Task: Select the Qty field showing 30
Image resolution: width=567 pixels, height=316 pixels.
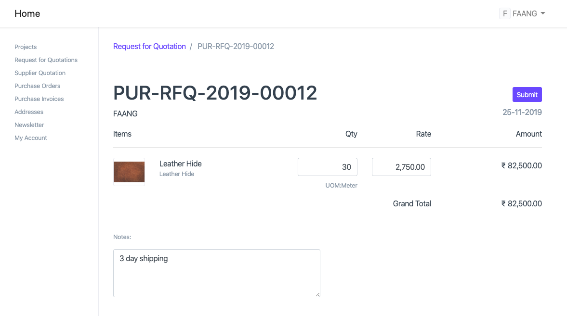Action: pyautogui.click(x=328, y=166)
